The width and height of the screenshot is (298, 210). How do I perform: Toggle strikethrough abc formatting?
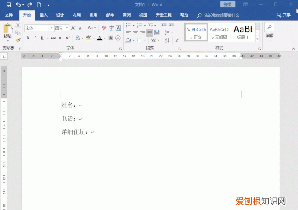[x=53, y=38]
